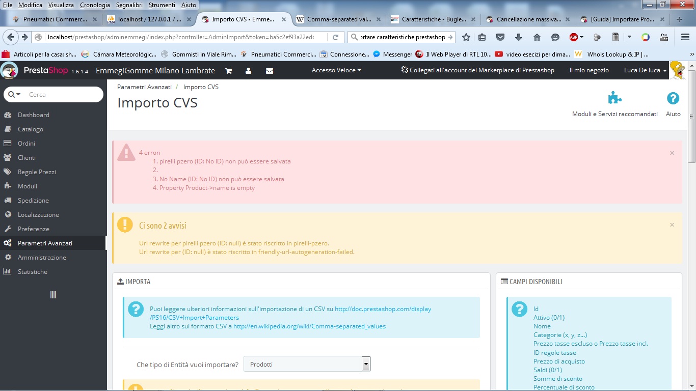The width and height of the screenshot is (696, 391).
Task: Click the Adblock Plus ABP icon
Action: click(574, 37)
